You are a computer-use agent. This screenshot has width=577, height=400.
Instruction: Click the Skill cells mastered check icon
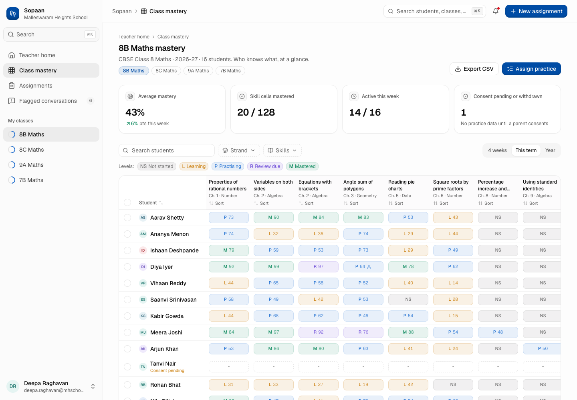(242, 96)
